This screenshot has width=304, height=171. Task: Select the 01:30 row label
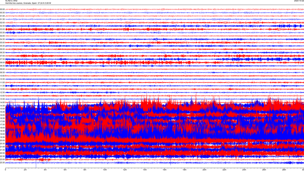(3, 19)
